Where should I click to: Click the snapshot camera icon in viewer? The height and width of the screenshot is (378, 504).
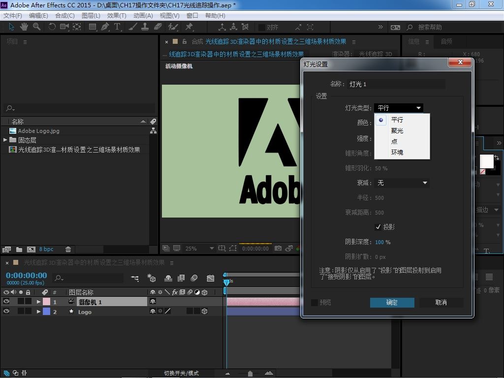[x=278, y=248]
